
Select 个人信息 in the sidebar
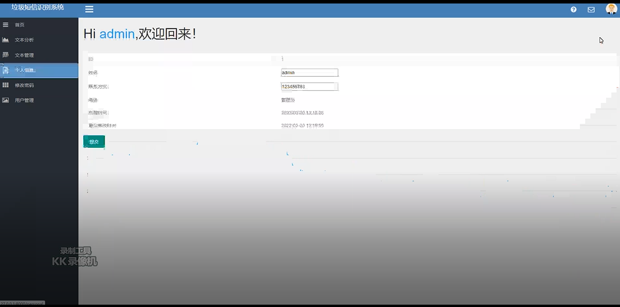coord(39,70)
